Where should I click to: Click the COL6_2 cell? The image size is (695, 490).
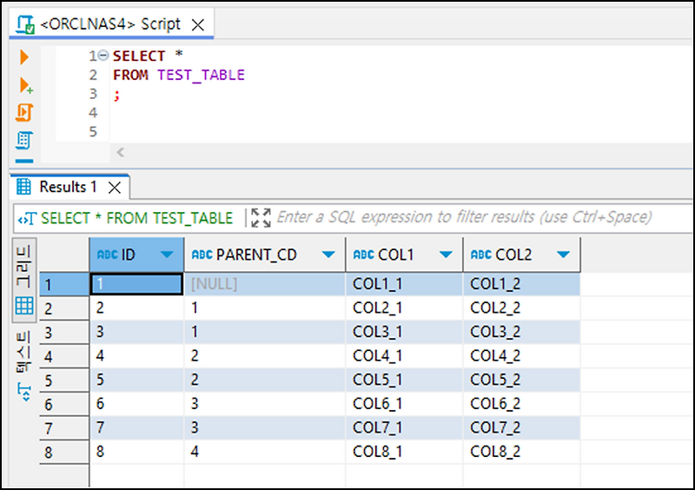point(522,403)
